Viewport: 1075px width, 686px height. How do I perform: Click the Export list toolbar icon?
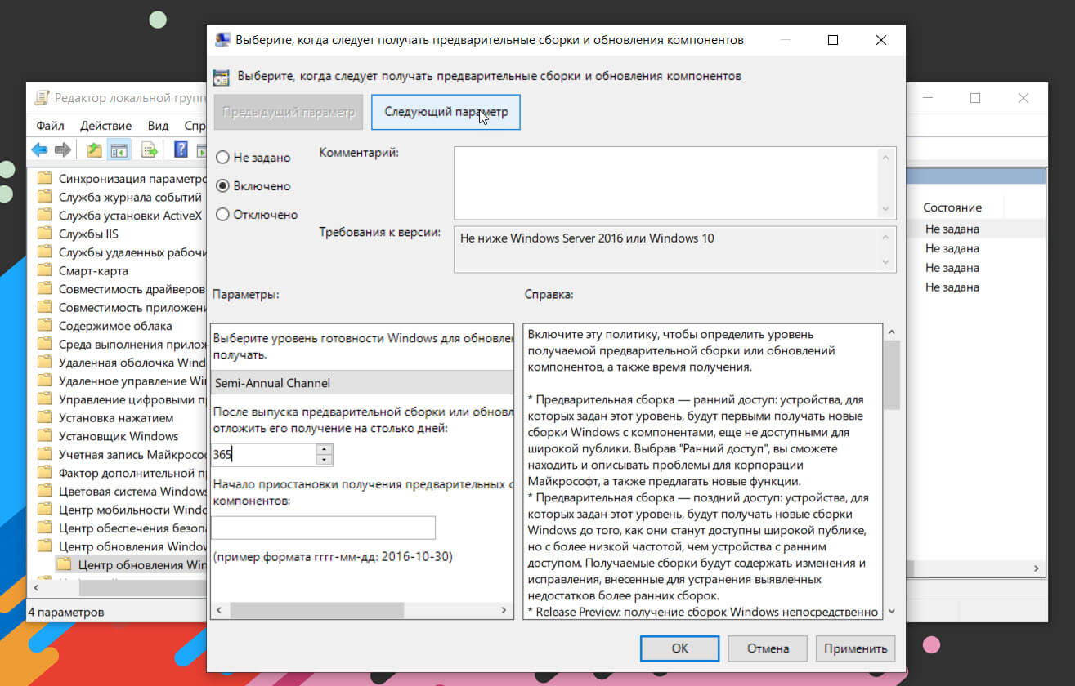150,150
